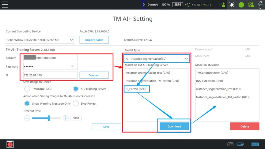Screen dimensions: 265x149
Task: Click the 5BF6 robot ID box
Action: click(x=178, y=5)
